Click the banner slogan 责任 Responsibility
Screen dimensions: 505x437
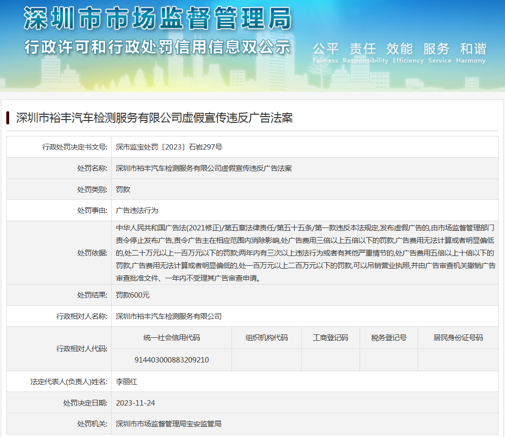tap(365, 53)
